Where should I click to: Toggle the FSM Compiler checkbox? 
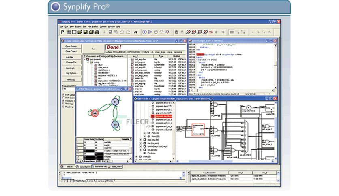click(63, 94)
